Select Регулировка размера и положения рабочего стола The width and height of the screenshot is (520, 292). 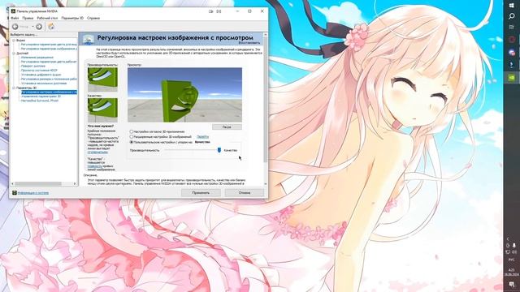pyautogui.click(x=49, y=79)
